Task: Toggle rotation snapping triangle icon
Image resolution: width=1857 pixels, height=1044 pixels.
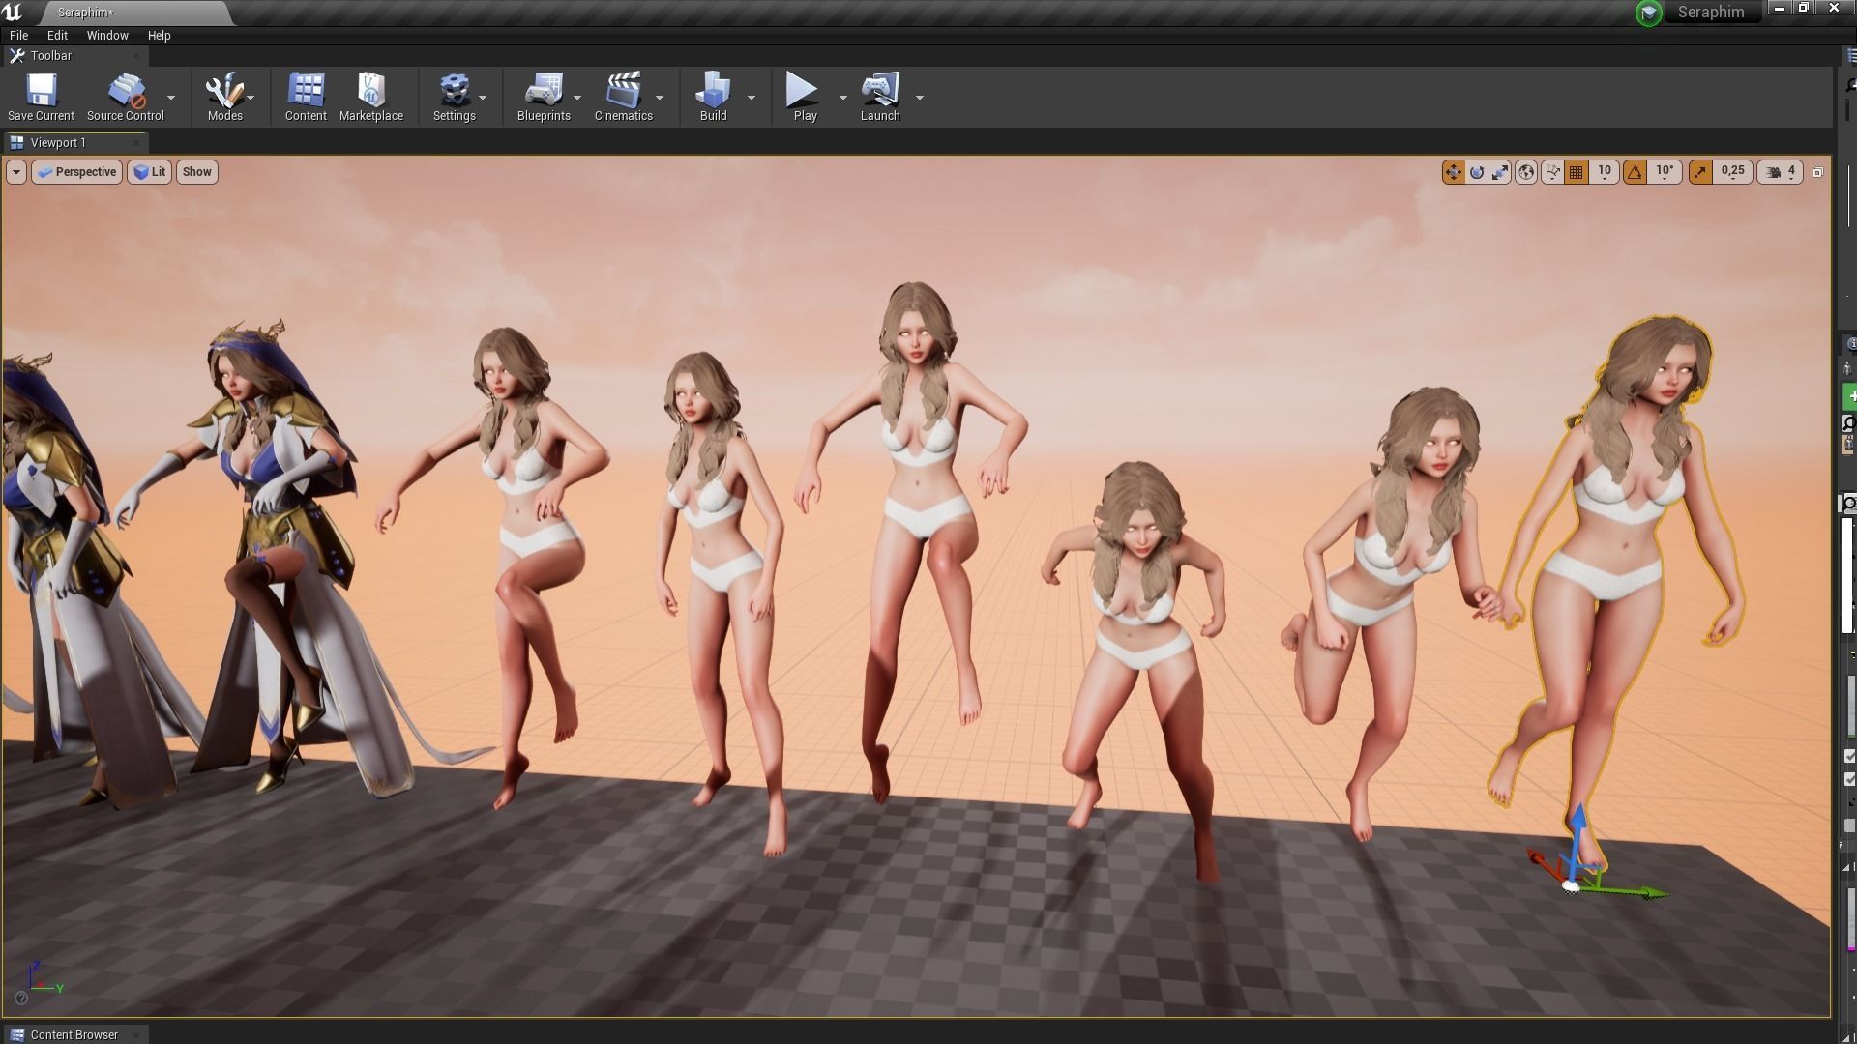Action: (x=1635, y=172)
